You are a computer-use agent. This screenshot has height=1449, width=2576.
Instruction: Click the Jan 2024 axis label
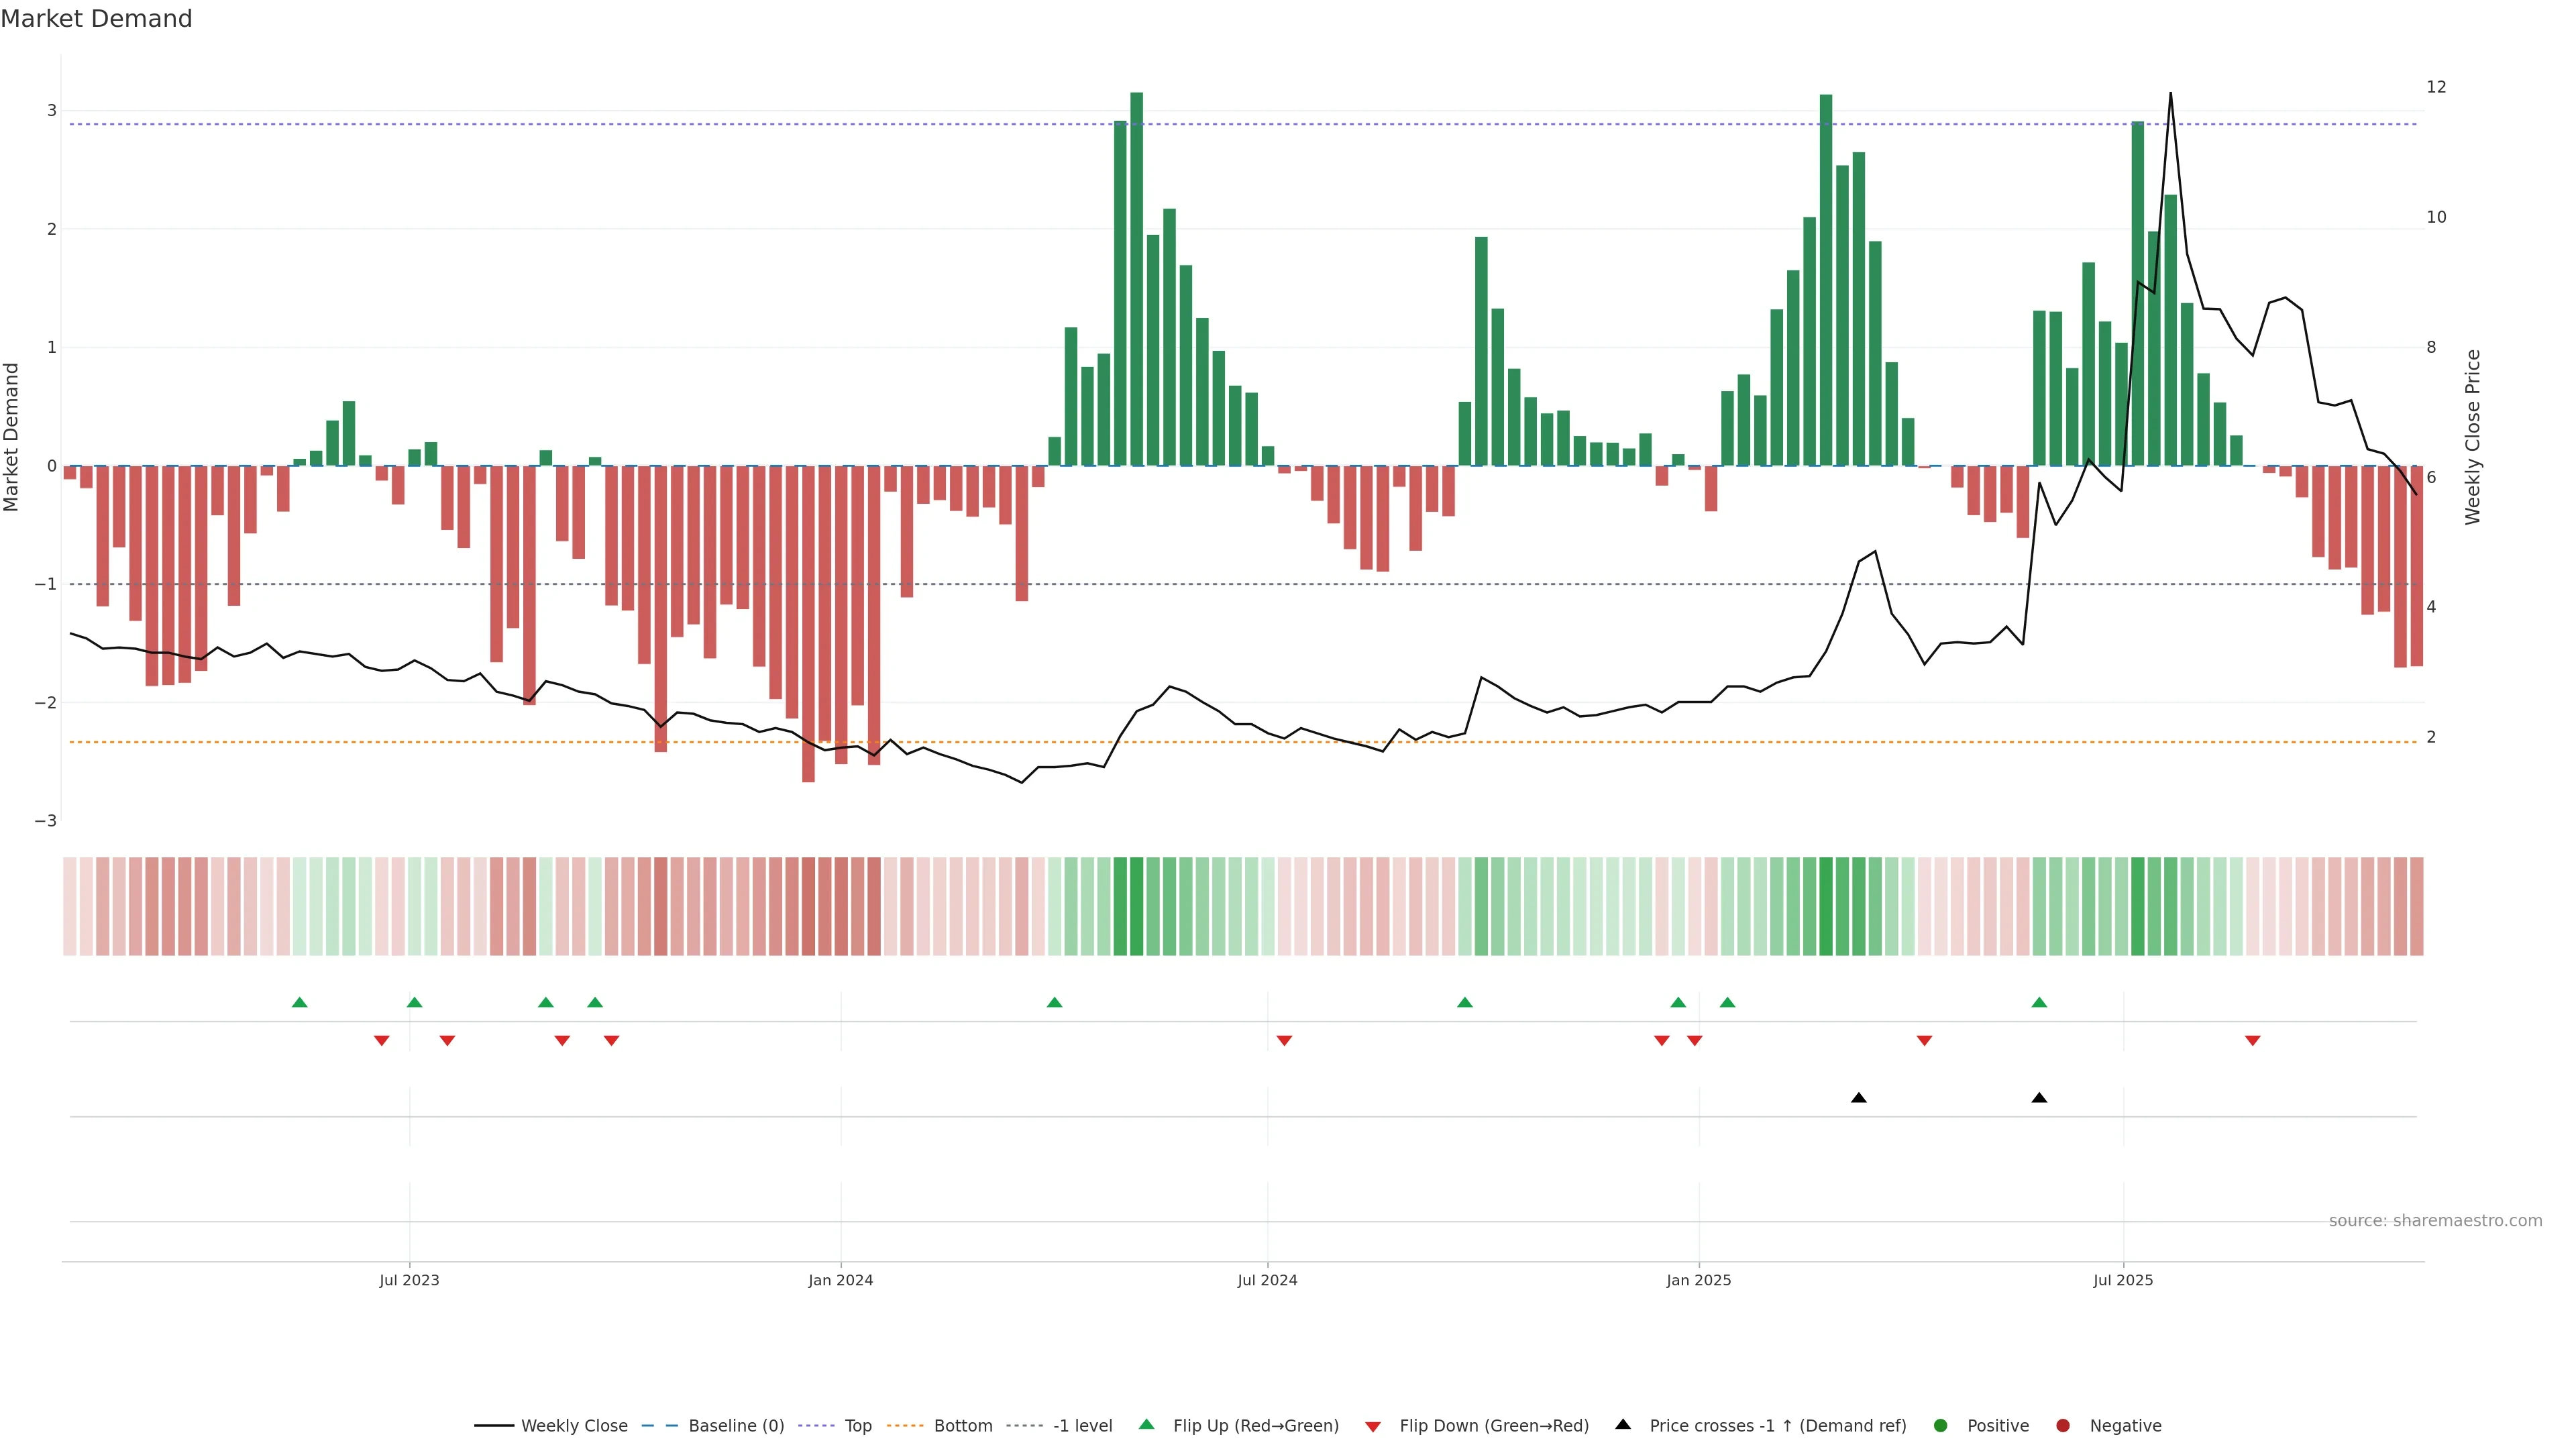point(841,1281)
